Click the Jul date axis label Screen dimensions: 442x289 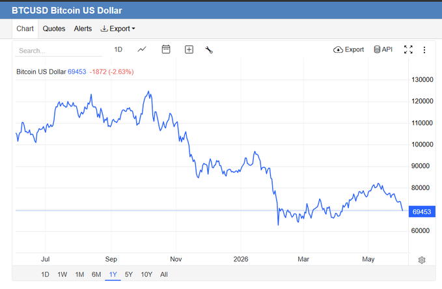(46, 260)
